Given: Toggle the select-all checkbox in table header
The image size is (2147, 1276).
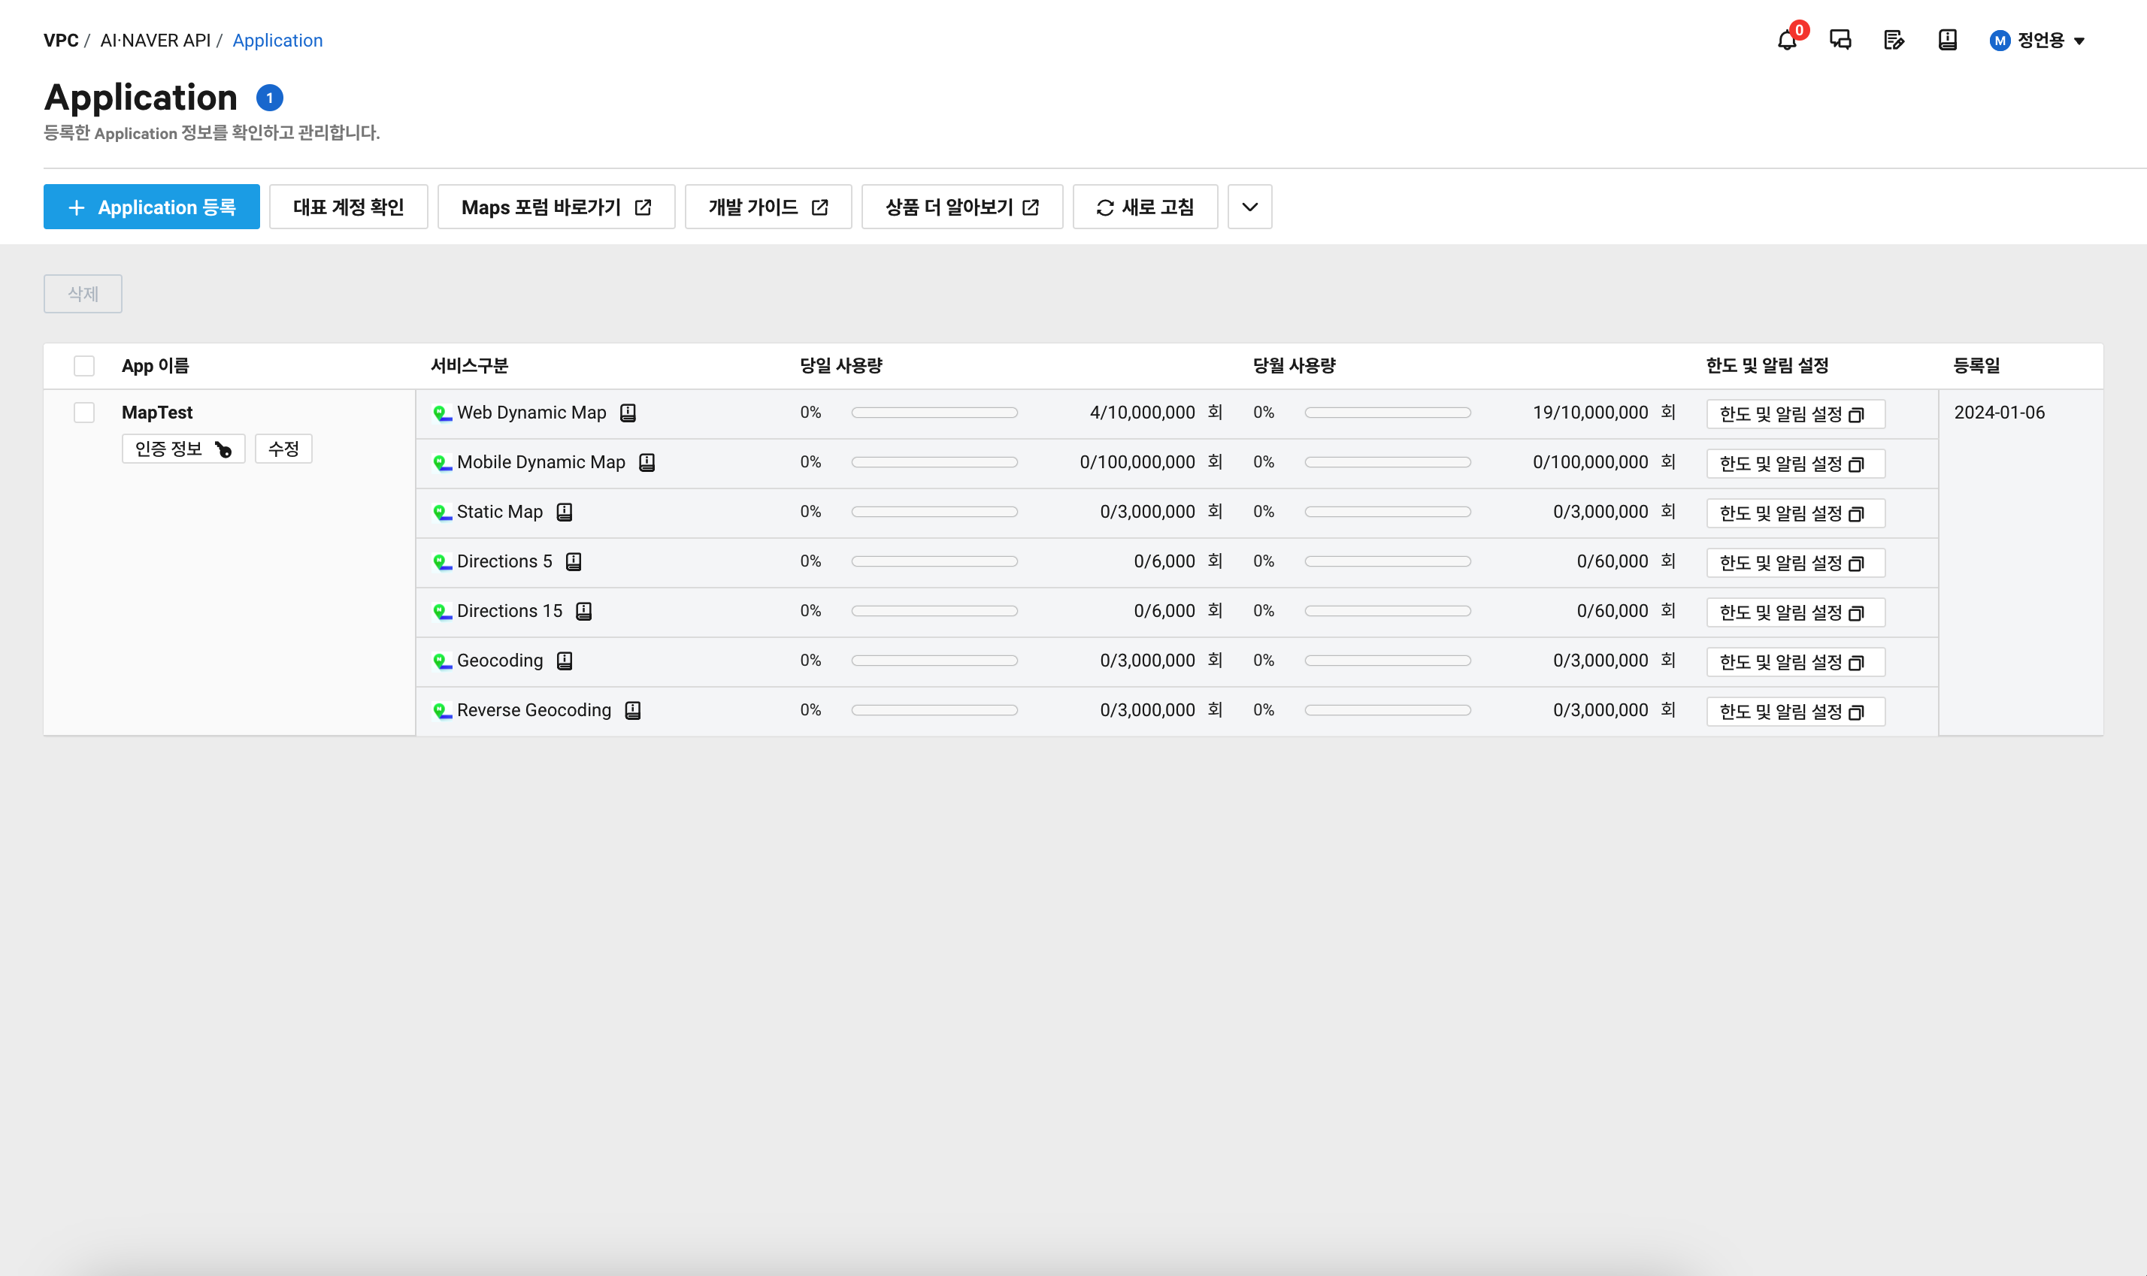Looking at the screenshot, I should point(84,366).
